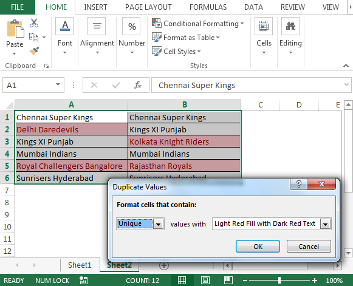Open Conditional Formatting menu
353x286 pixels.
pos(197,24)
